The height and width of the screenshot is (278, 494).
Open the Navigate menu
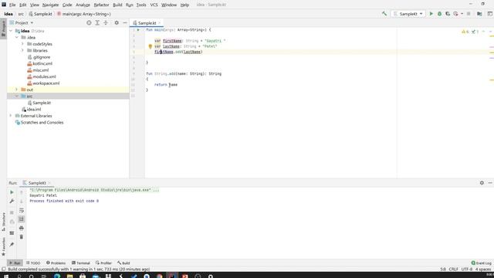coord(50,5)
